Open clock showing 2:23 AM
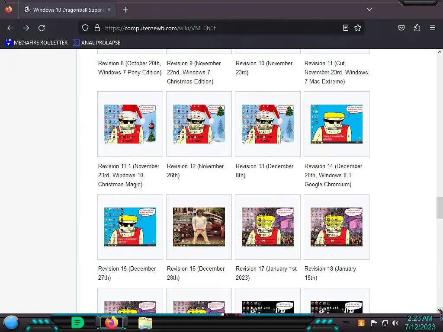 point(420,322)
